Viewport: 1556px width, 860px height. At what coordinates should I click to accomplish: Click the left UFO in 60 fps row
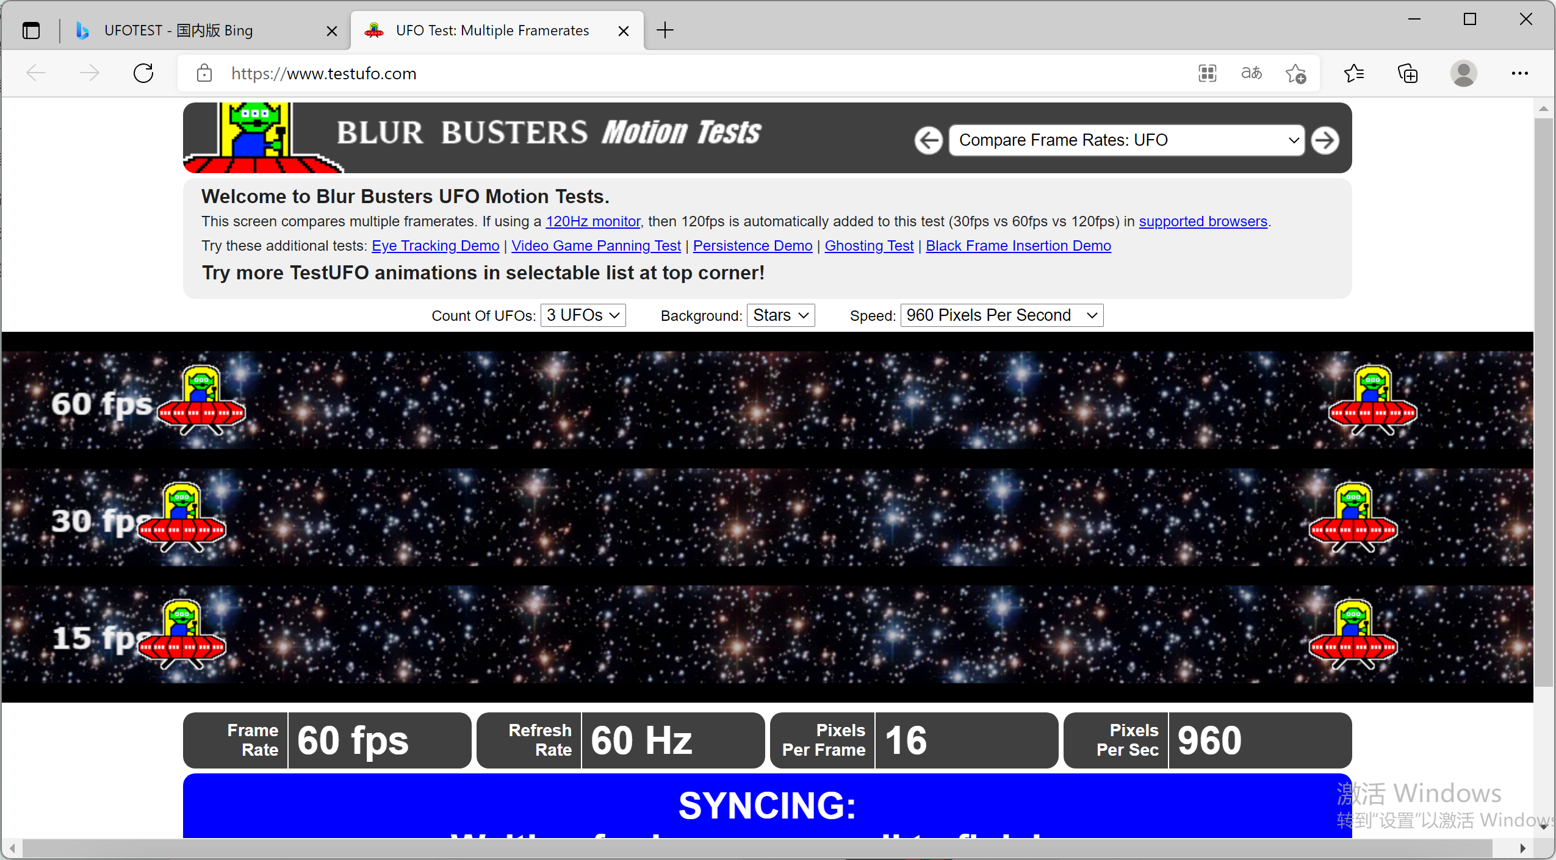[x=201, y=400]
